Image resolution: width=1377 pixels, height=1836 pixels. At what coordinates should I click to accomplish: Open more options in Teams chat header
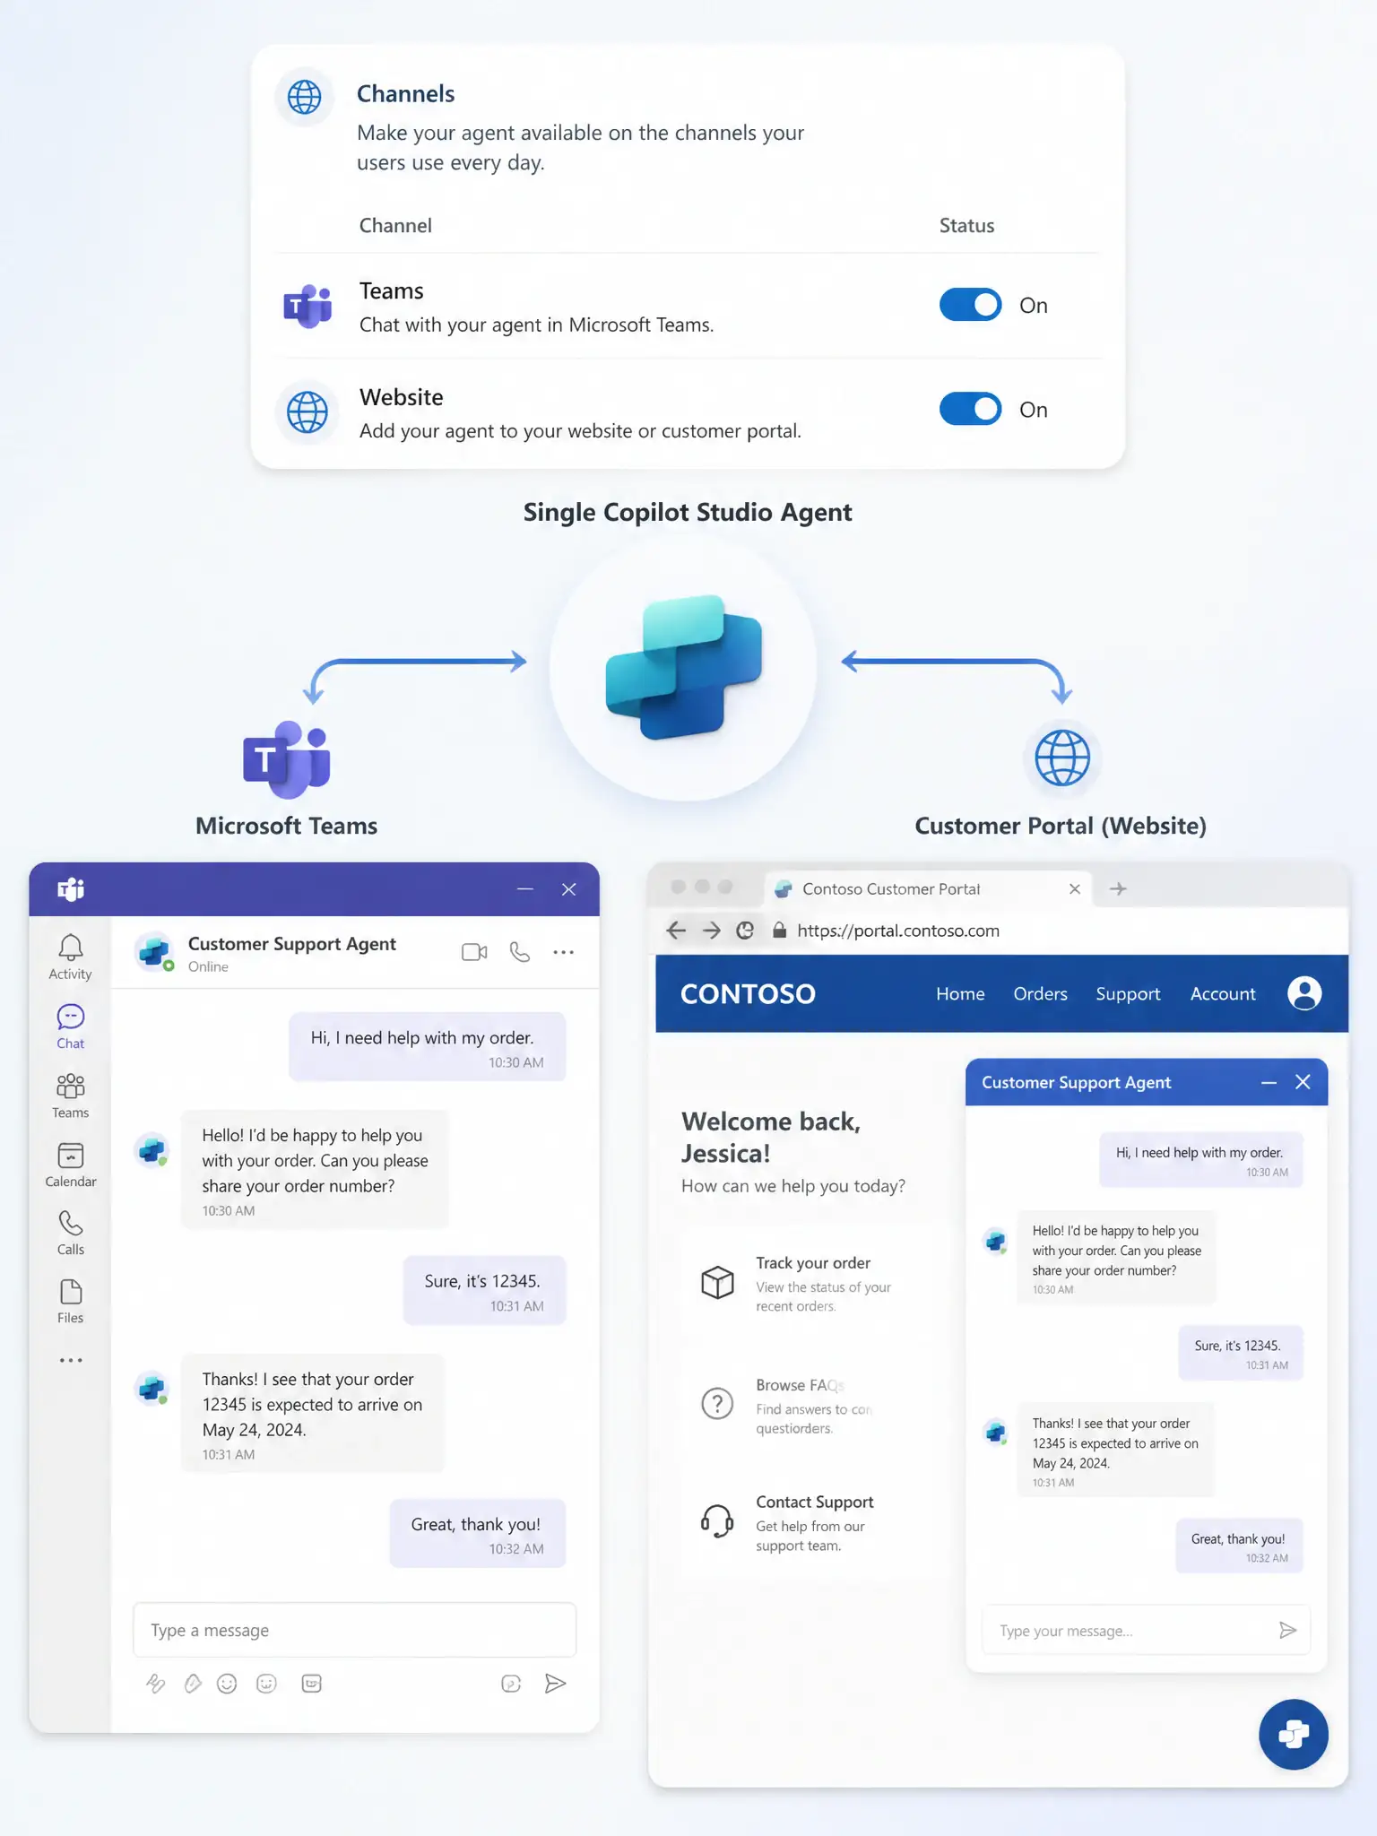coord(564,952)
